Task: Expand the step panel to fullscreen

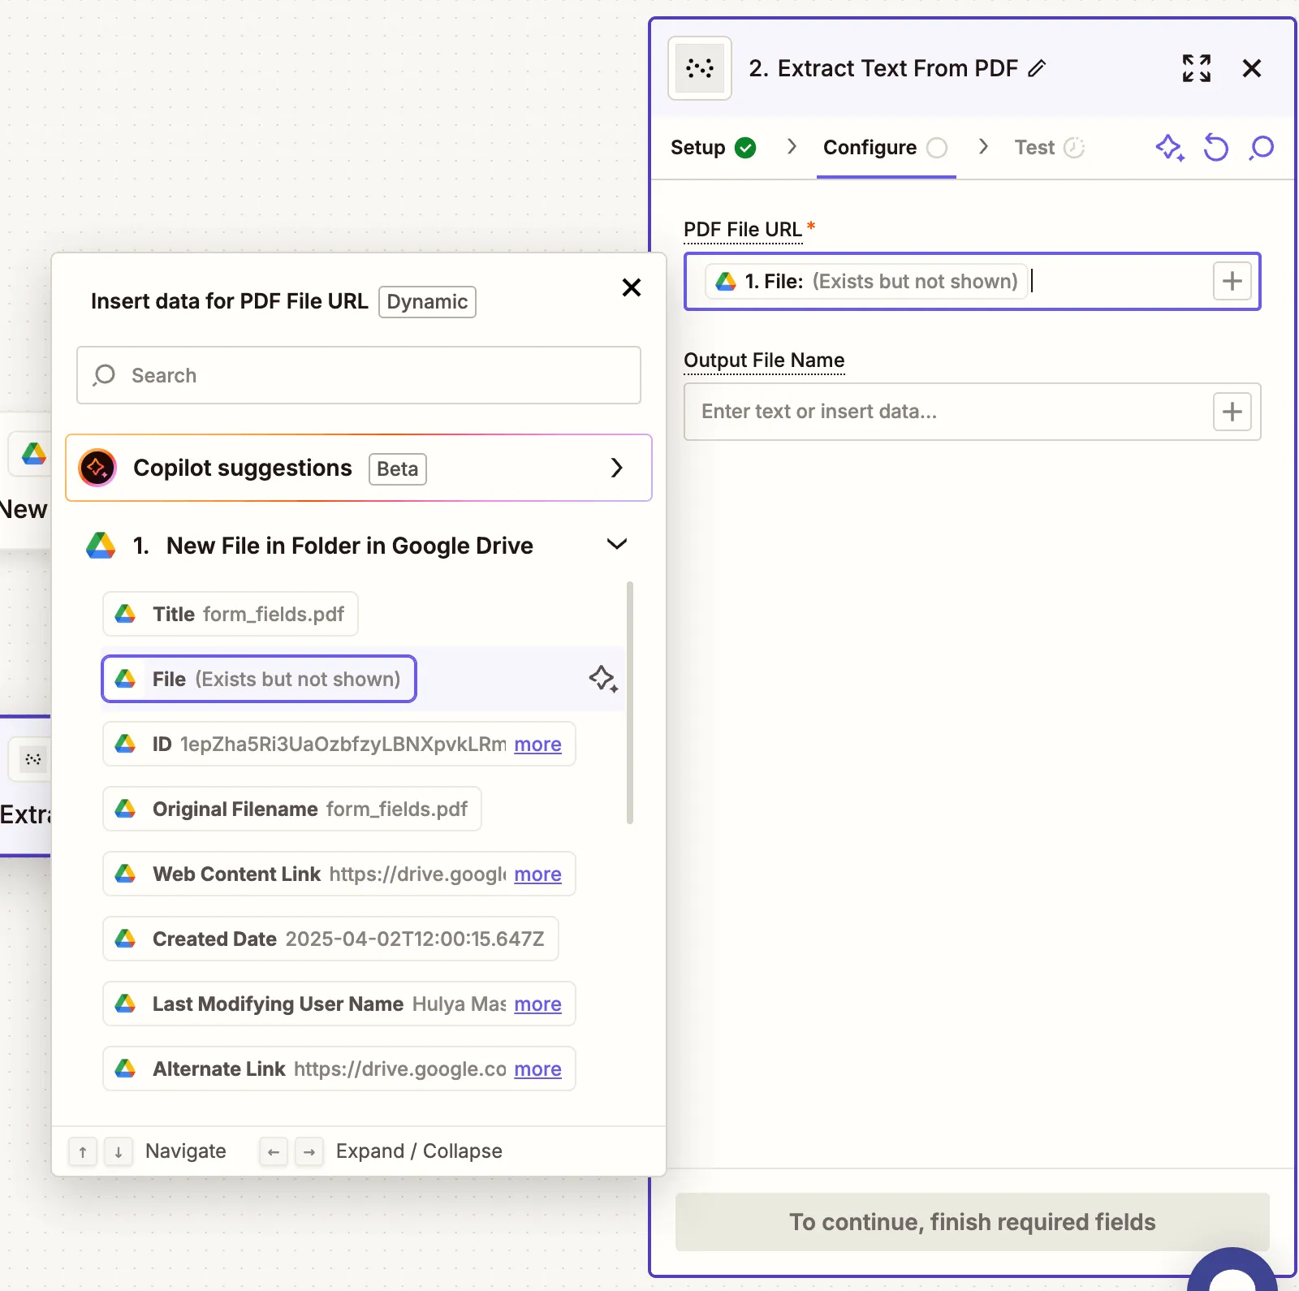Action: (x=1197, y=68)
